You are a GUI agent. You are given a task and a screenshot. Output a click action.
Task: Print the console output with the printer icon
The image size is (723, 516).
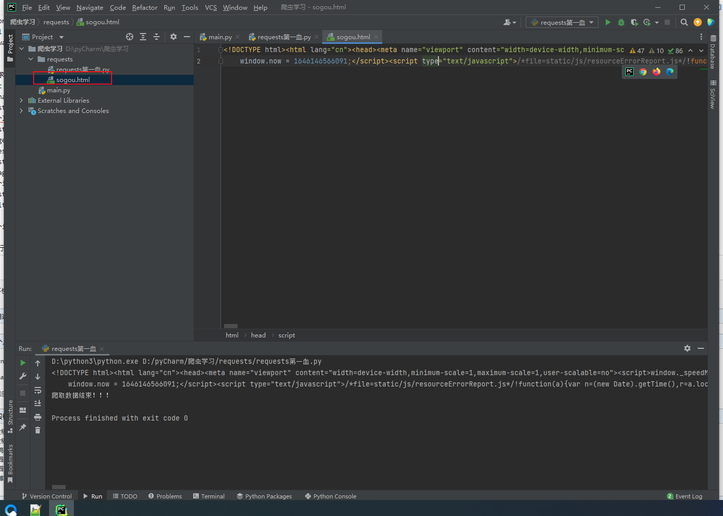pyautogui.click(x=38, y=417)
